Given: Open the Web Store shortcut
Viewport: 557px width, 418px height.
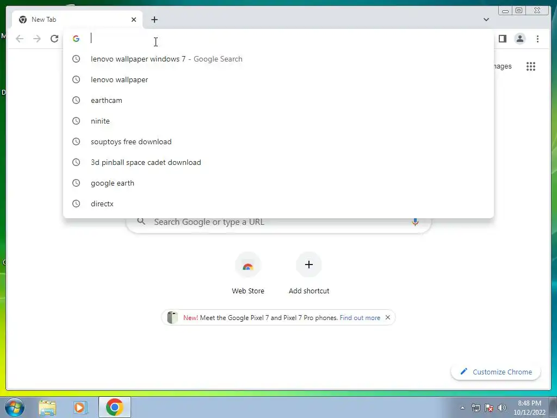Looking at the screenshot, I should point(248,274).
